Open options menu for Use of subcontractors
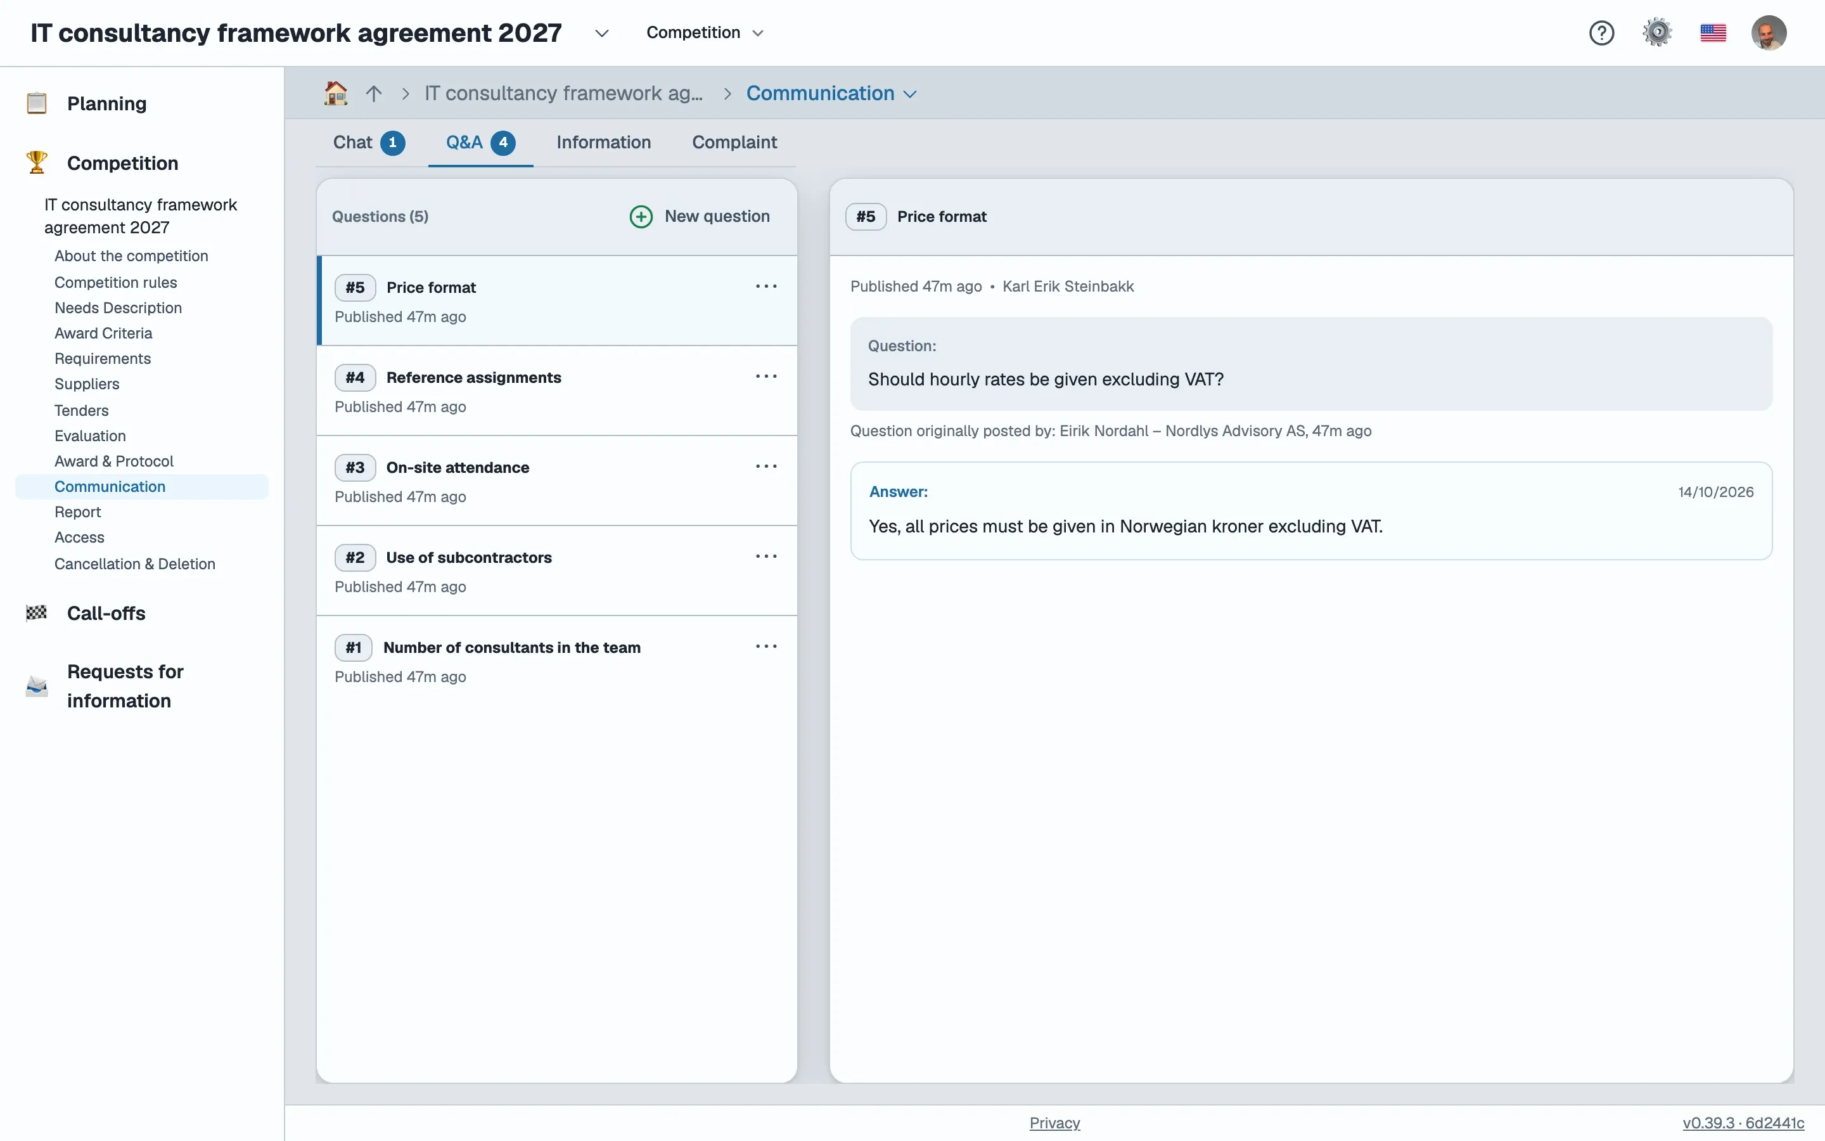The width and height of the screenshot is (1825, 1141). [766, 557]
